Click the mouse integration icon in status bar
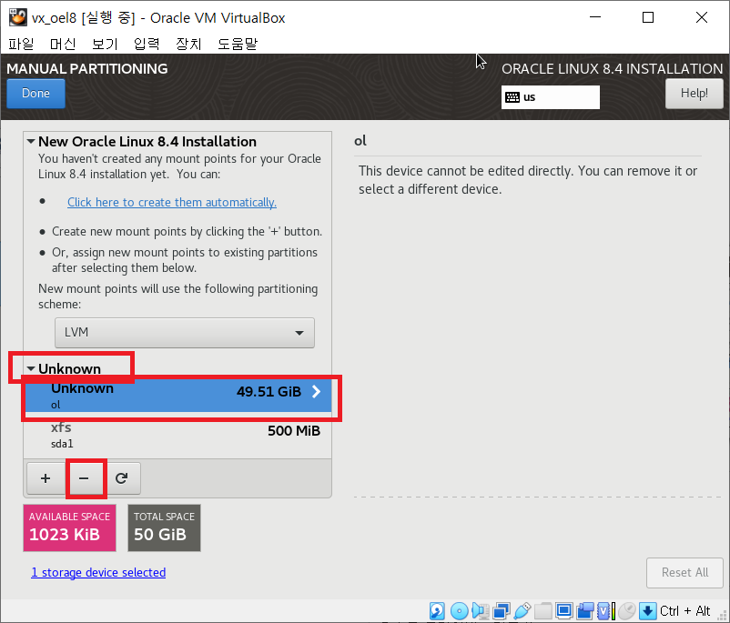This screenshot has width=730, height=623. (x=627, y=610)
